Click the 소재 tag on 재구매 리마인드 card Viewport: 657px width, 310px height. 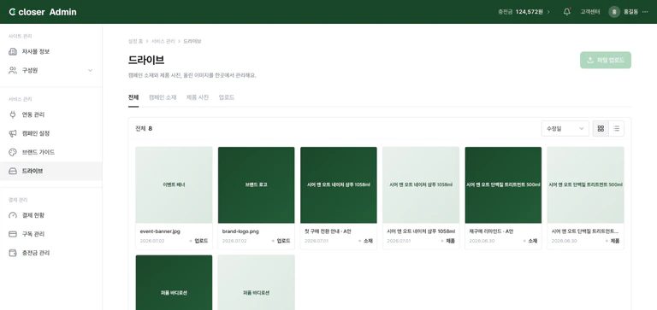pos(530,241)
